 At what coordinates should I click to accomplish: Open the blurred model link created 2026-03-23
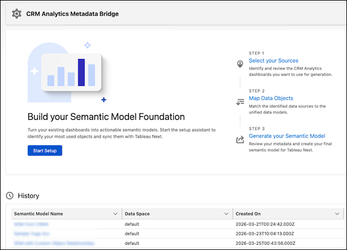click(x=32, y=234)
